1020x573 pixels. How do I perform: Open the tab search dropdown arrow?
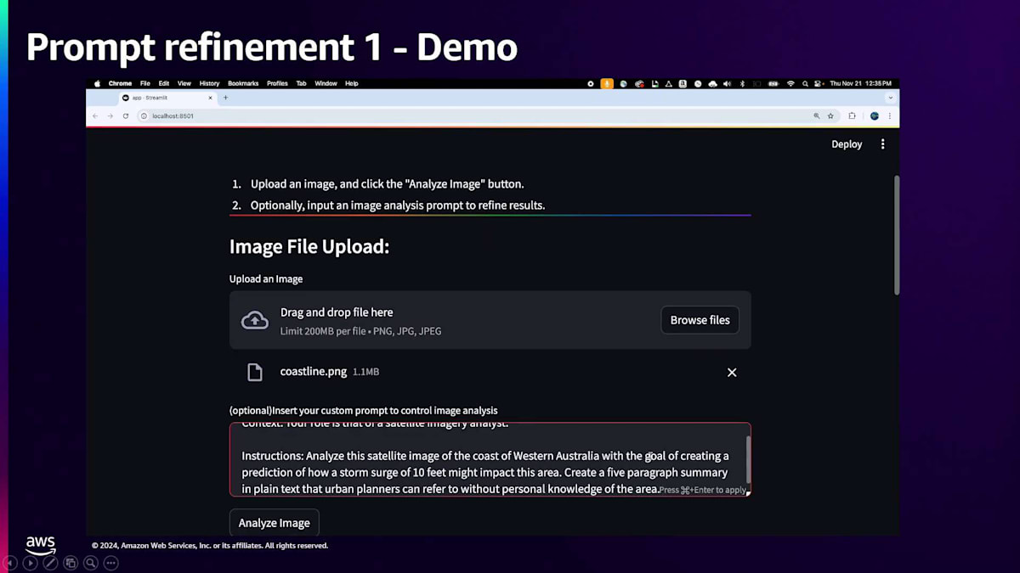[x=890, y=98]
